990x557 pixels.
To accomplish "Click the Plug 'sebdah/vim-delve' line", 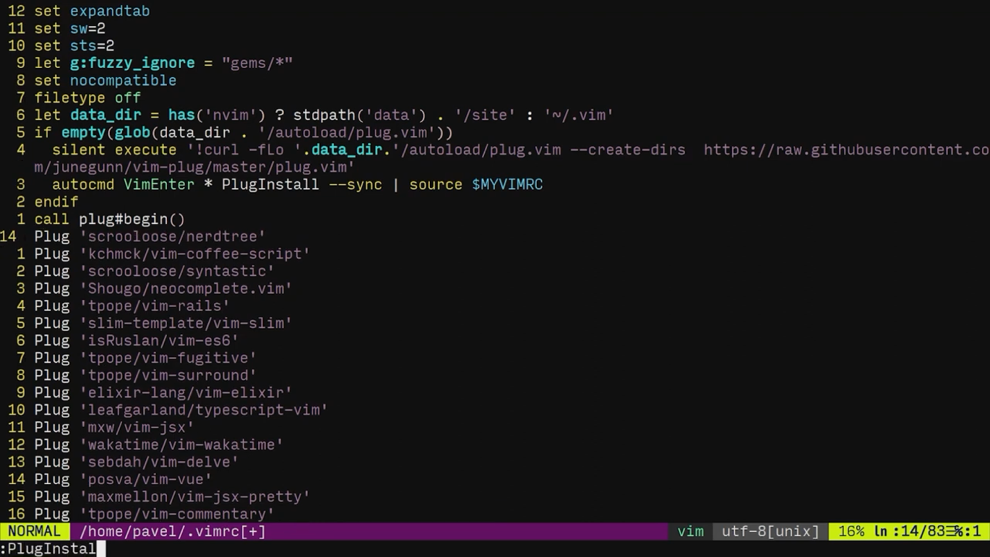I will tap(136, 462).
